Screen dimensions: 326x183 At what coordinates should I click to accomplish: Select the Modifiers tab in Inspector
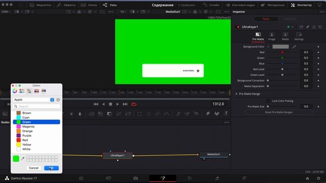(x=290, y=19)
